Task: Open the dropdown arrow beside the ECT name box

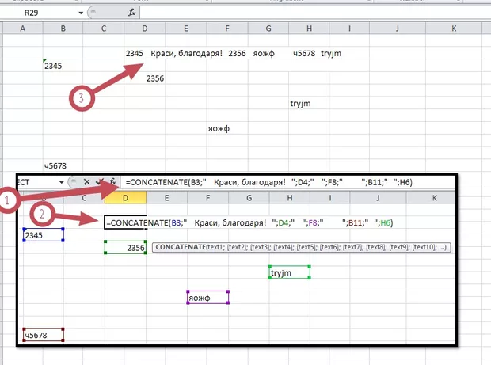Action: (62, 182)
